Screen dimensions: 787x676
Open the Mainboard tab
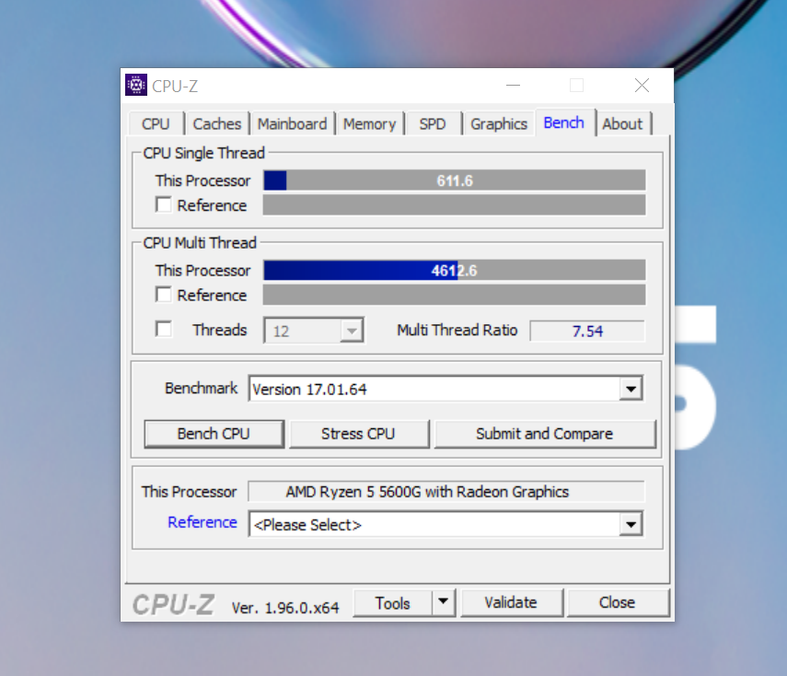pyautogui.click(x=292, y=123)
